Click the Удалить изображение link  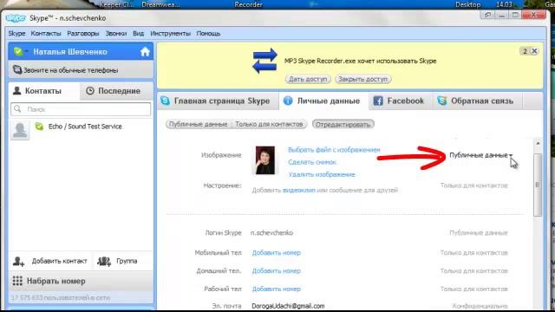[322, 174]
